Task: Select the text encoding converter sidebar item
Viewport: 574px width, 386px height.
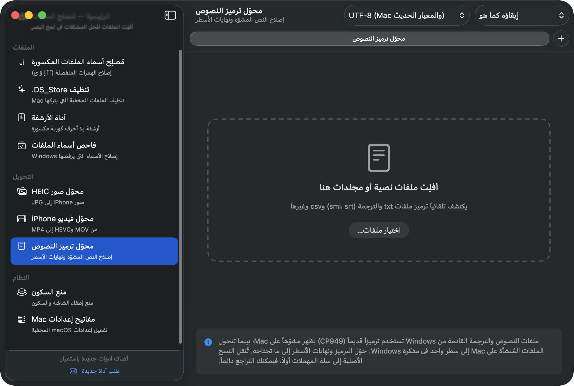Action: (94, 251)
